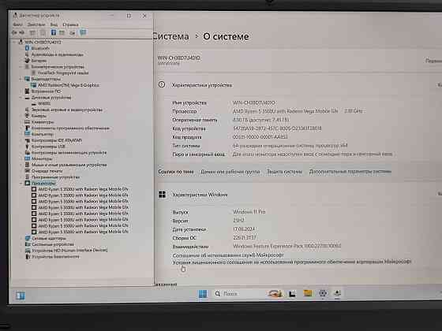The height and width of the screenshot is (331, 442).
Task: Open the Settings gear on taskbar
Action: tap(323, 293)
